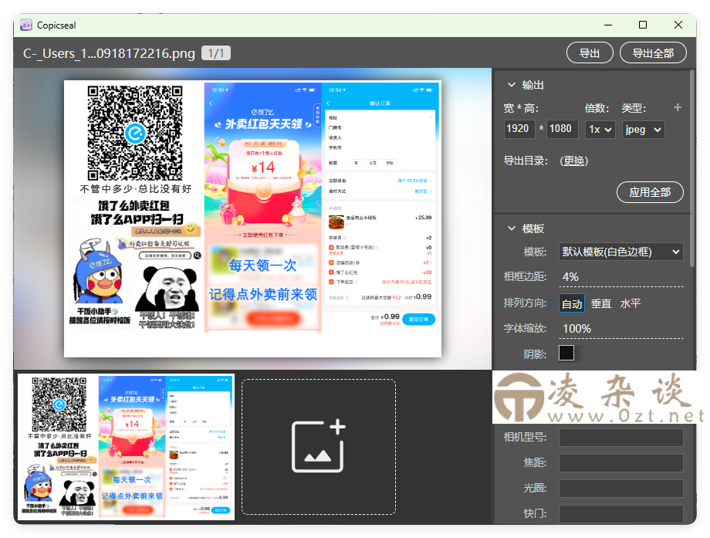The height and width of the screenshot is (538, 710).
Task: Click the 应用全部 apply all button
Action: pos(650,192)
